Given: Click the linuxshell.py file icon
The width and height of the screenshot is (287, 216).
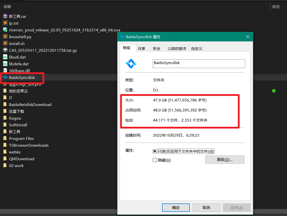Looking at the screenshot, I should coord(5,37).
